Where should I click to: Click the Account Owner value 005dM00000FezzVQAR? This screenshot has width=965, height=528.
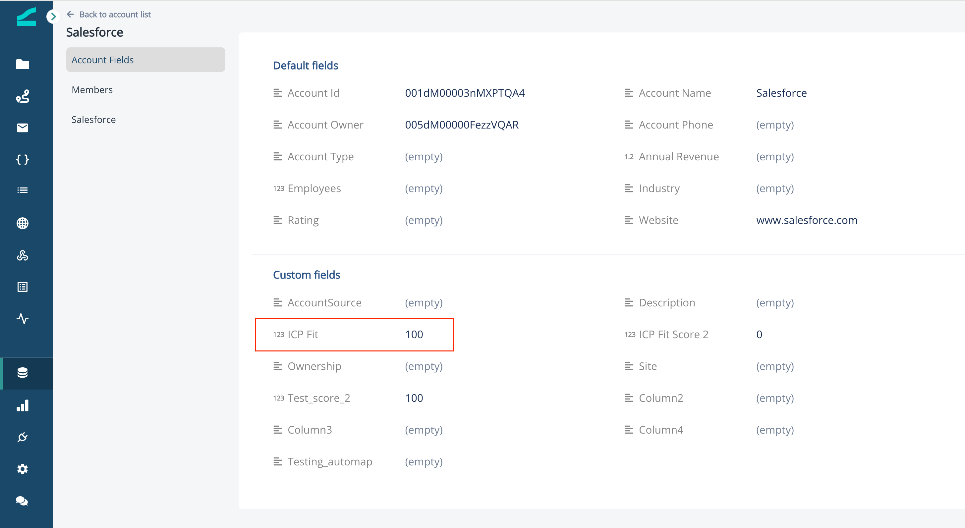[x=462, y=125]
